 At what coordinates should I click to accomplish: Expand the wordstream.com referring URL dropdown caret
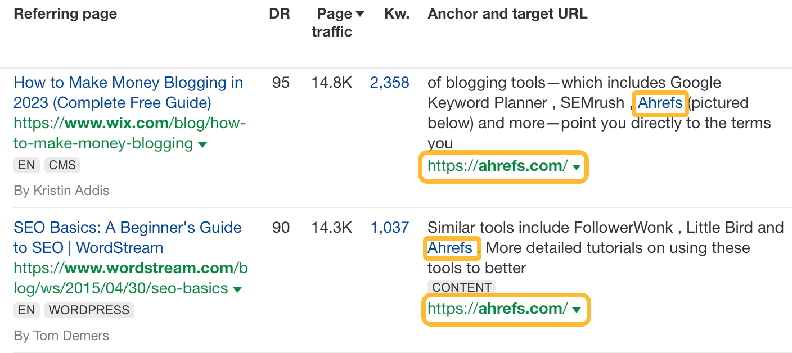(x=238, y=289)
